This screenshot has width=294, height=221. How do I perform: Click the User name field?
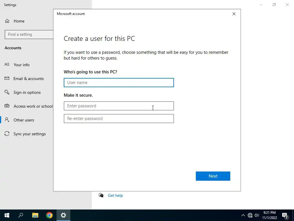119,83
